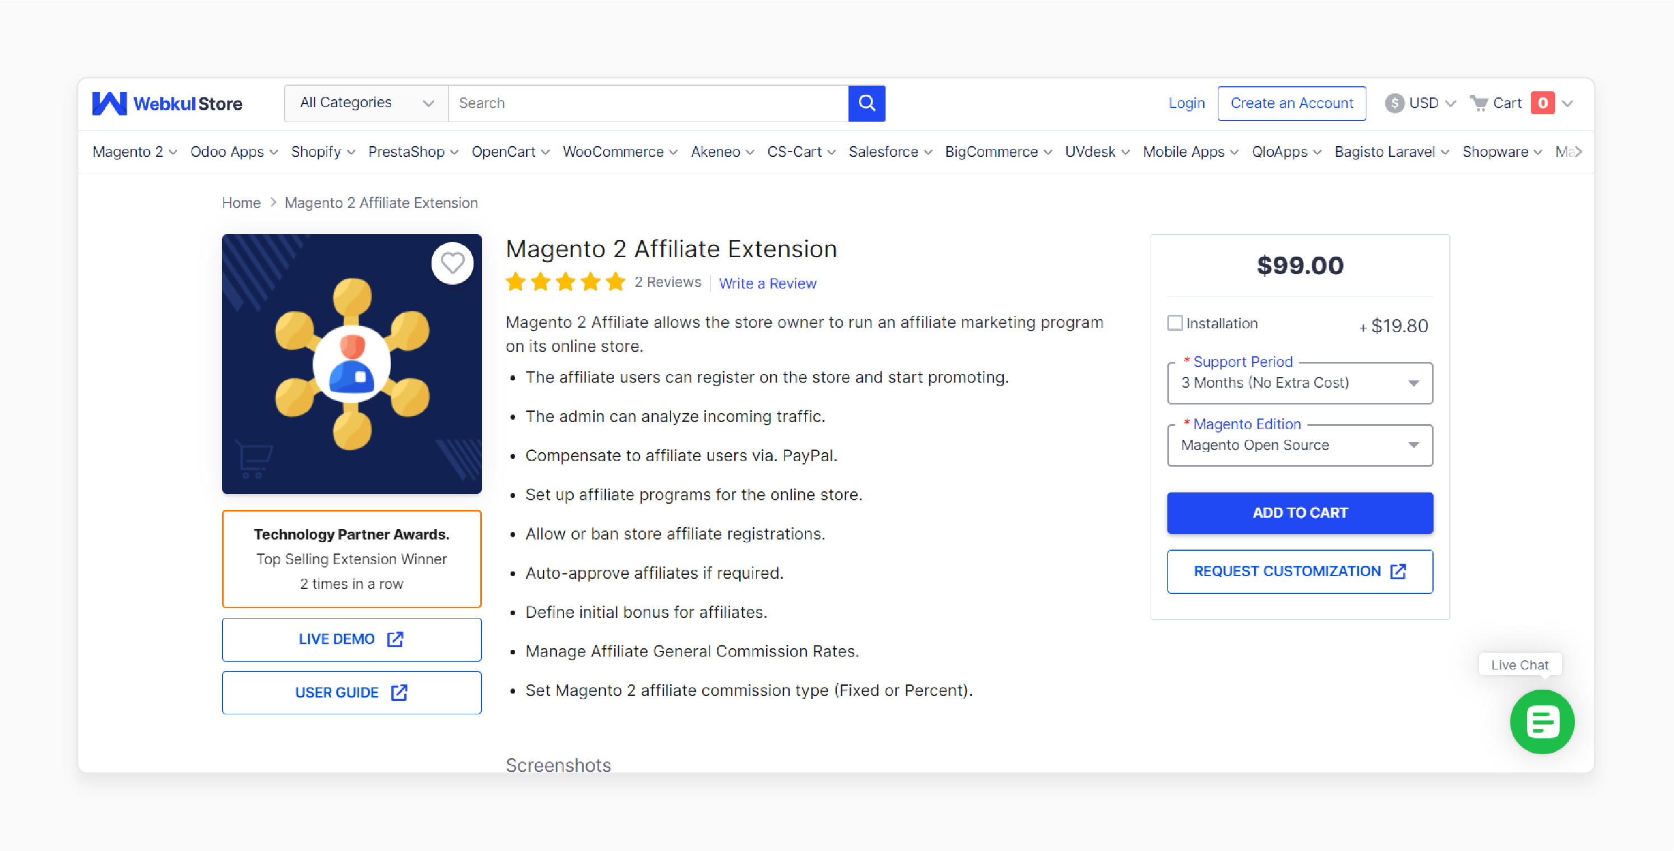Click the product image thumbnail
This screenshot has height=851, width=1674.
pyautogui.click(x=351, y=365)
